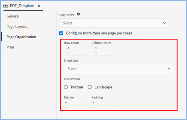Decrease the Padding value

pos(93,107)
